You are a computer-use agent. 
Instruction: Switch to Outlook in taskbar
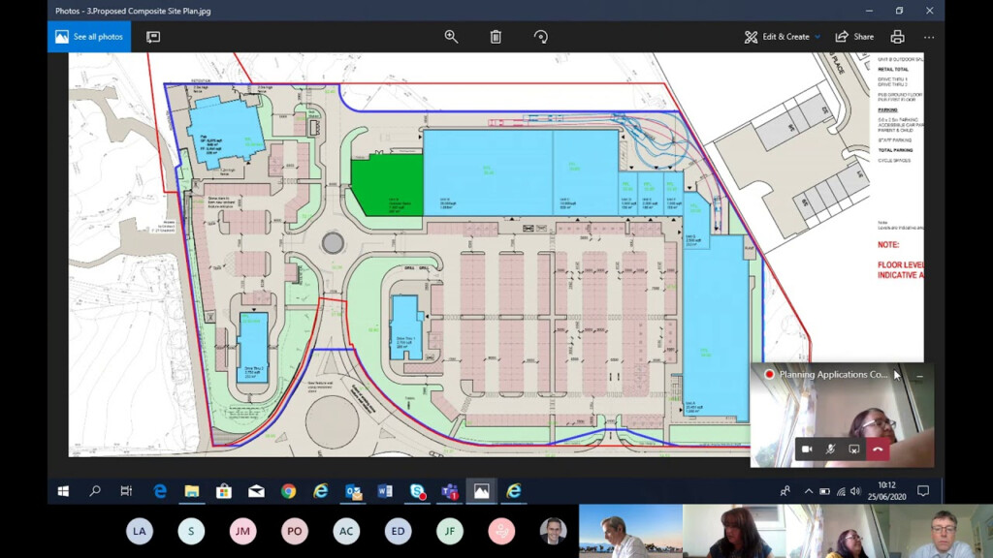pos(353,491)
